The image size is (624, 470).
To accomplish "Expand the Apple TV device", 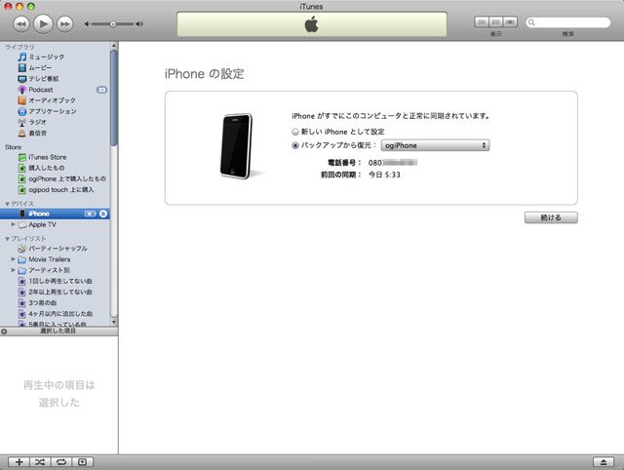I will 13,224.
